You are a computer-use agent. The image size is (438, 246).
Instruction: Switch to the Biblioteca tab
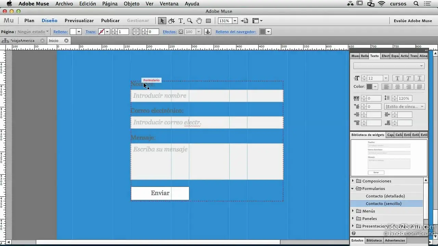click(374, 240)
